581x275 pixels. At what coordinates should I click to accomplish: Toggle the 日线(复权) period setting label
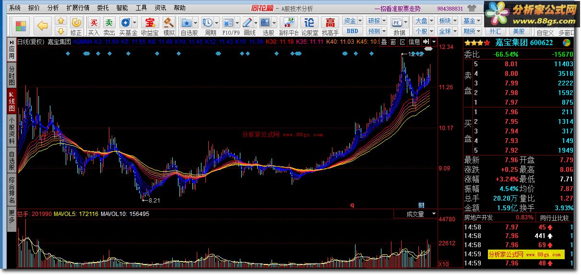tap(31, 42)
